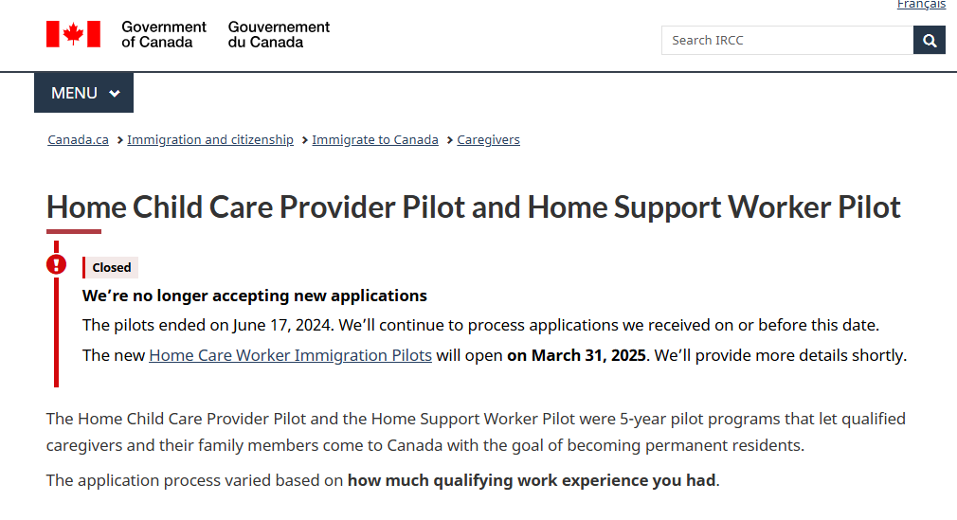Click the chevron arrow before Immigrate to Canada

coord(304,140)
